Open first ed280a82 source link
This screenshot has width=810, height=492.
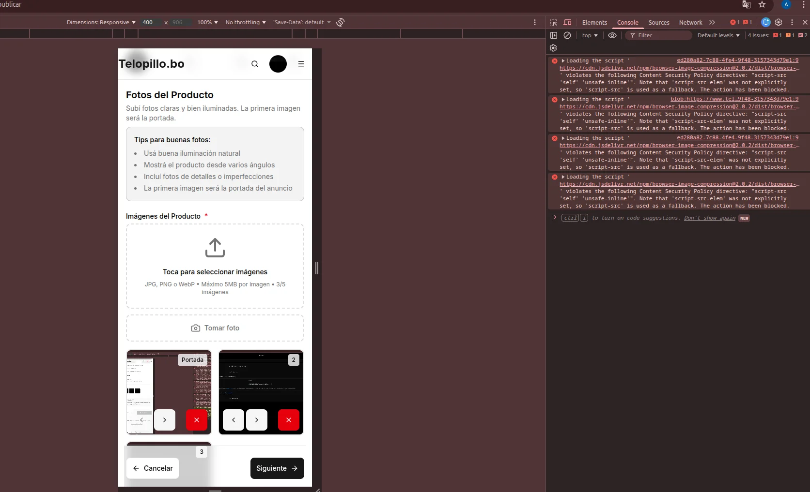pos(738,60)
